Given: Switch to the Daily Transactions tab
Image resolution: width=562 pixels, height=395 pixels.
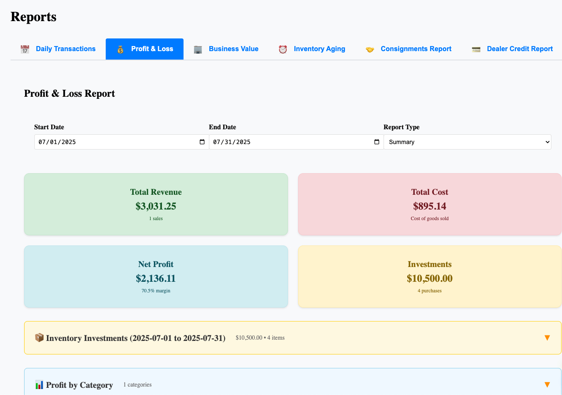Looking at the screenshot, I should coord(58,49).
